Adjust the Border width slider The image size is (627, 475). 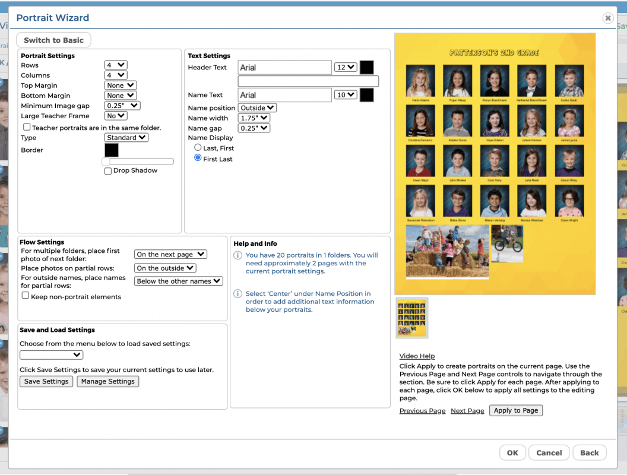pos(106,161)
